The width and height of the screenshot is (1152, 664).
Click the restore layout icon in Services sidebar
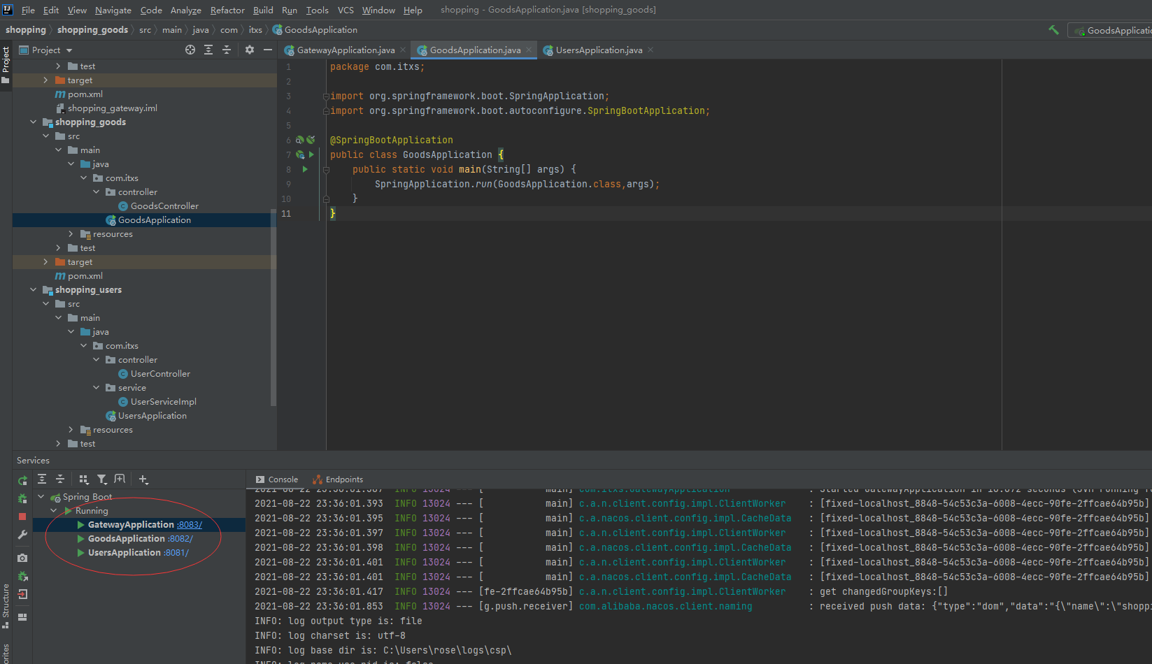click(x=22, y=617)
